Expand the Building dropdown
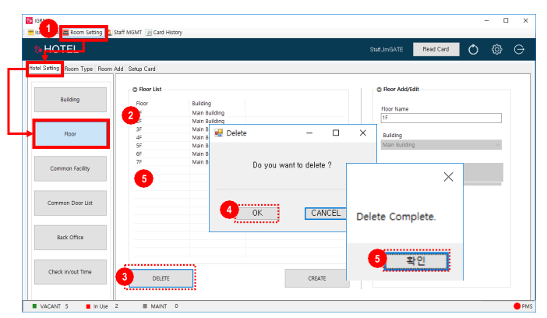Image resolution: width=547 pixels, height=318 pixels. pyautogui.click(x=441, y=145)
